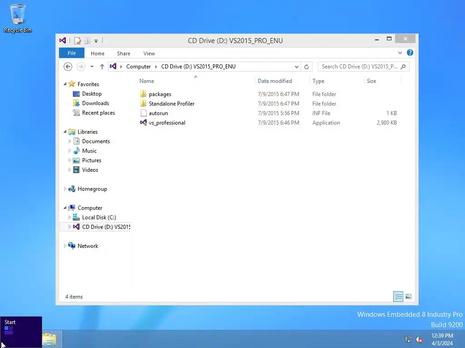Switch to the Home ribbon tab
Image resolution: width=465 pixels, height=348 pixels.
pyautogui.click(x=98, y=53)
